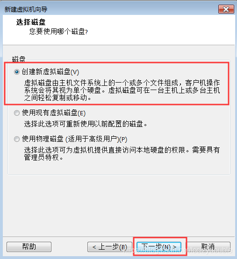This screenshot has height=259, width=237.
Task: Select the 创建新虚拟磁盘(V) radio button circle
Action: coord(17,72)
